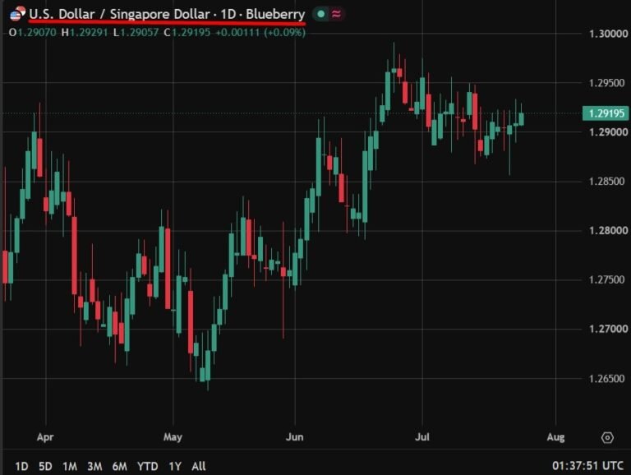Click the 1.26500 price scale label

pyautogui.click(x=608, y=378)
